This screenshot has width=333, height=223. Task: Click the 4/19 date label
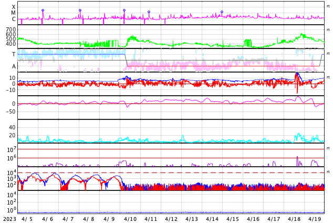tap(315, 219)
